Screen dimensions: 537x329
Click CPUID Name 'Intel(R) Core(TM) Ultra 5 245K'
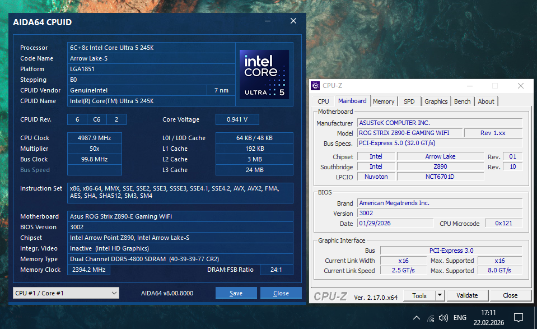click(151, 101)
